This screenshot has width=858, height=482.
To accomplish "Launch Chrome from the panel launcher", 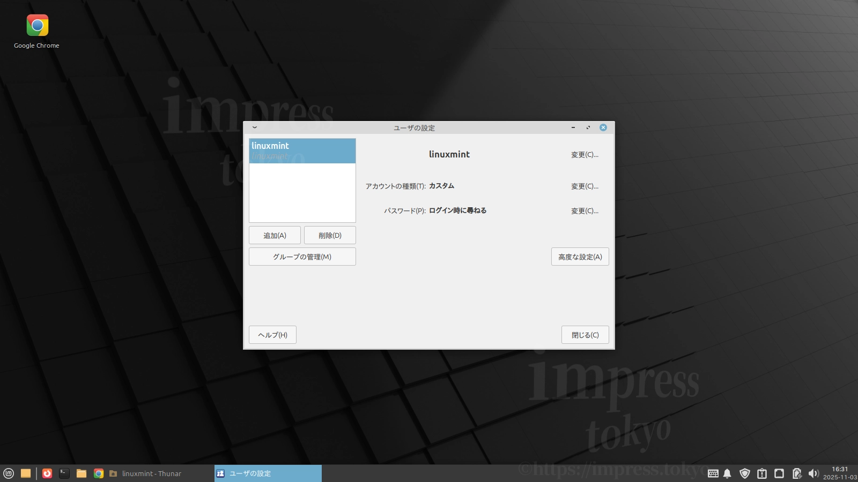I will pos(99,473).
